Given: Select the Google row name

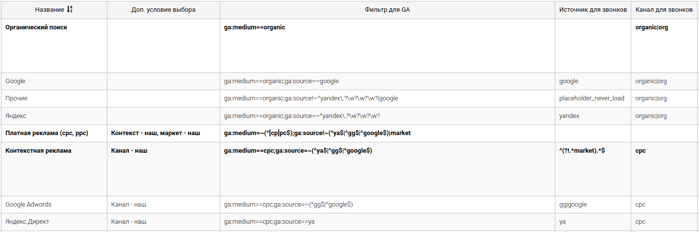Looking at the screenshot, I should (15, 81).
